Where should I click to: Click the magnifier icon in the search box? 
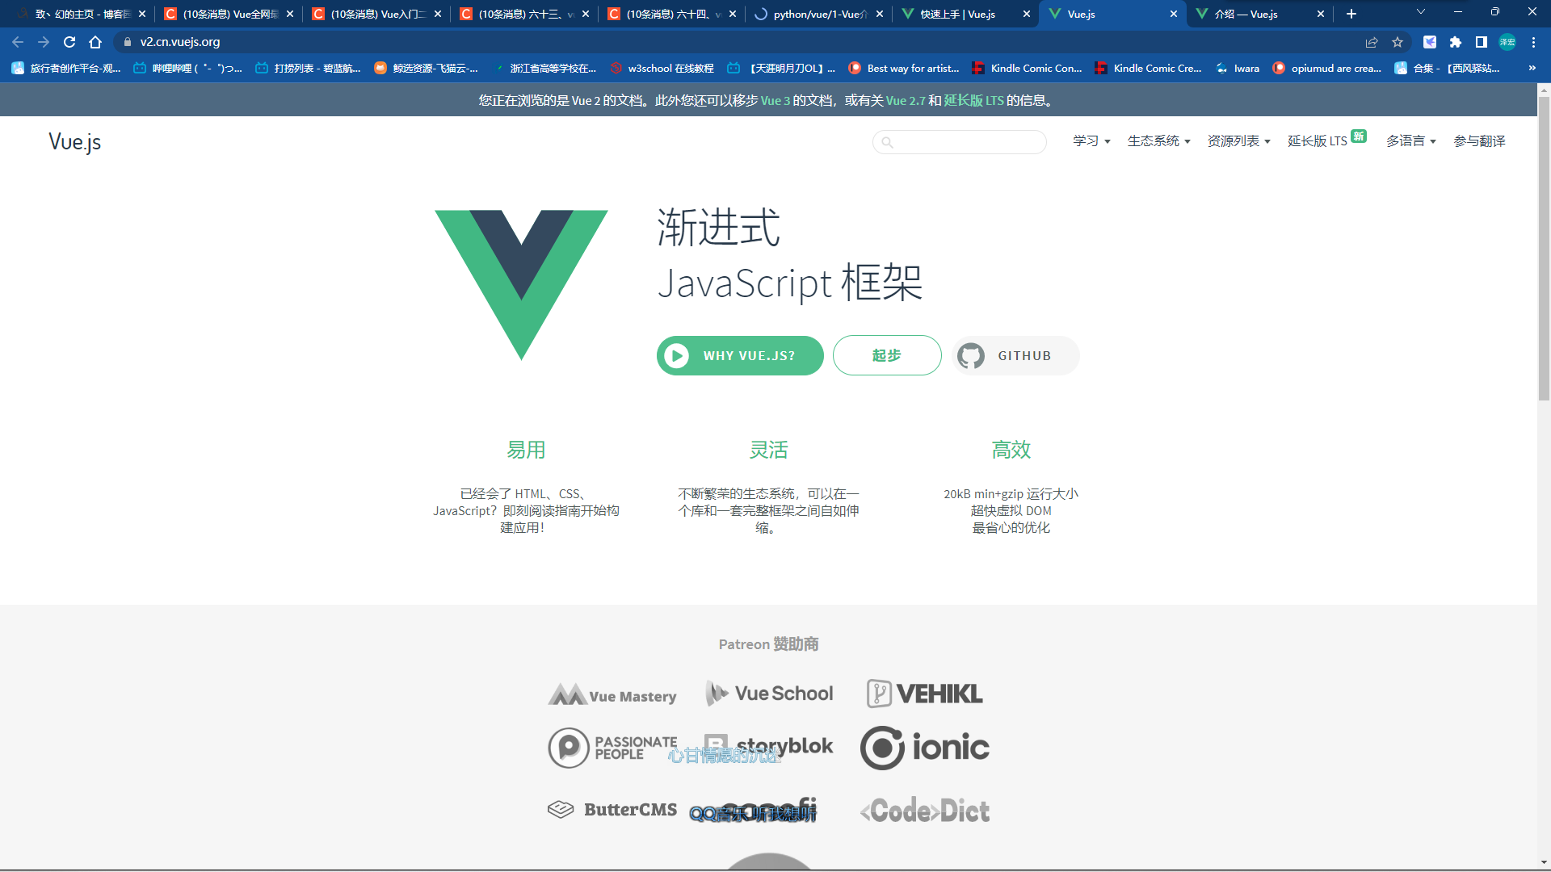coord(889,142)
